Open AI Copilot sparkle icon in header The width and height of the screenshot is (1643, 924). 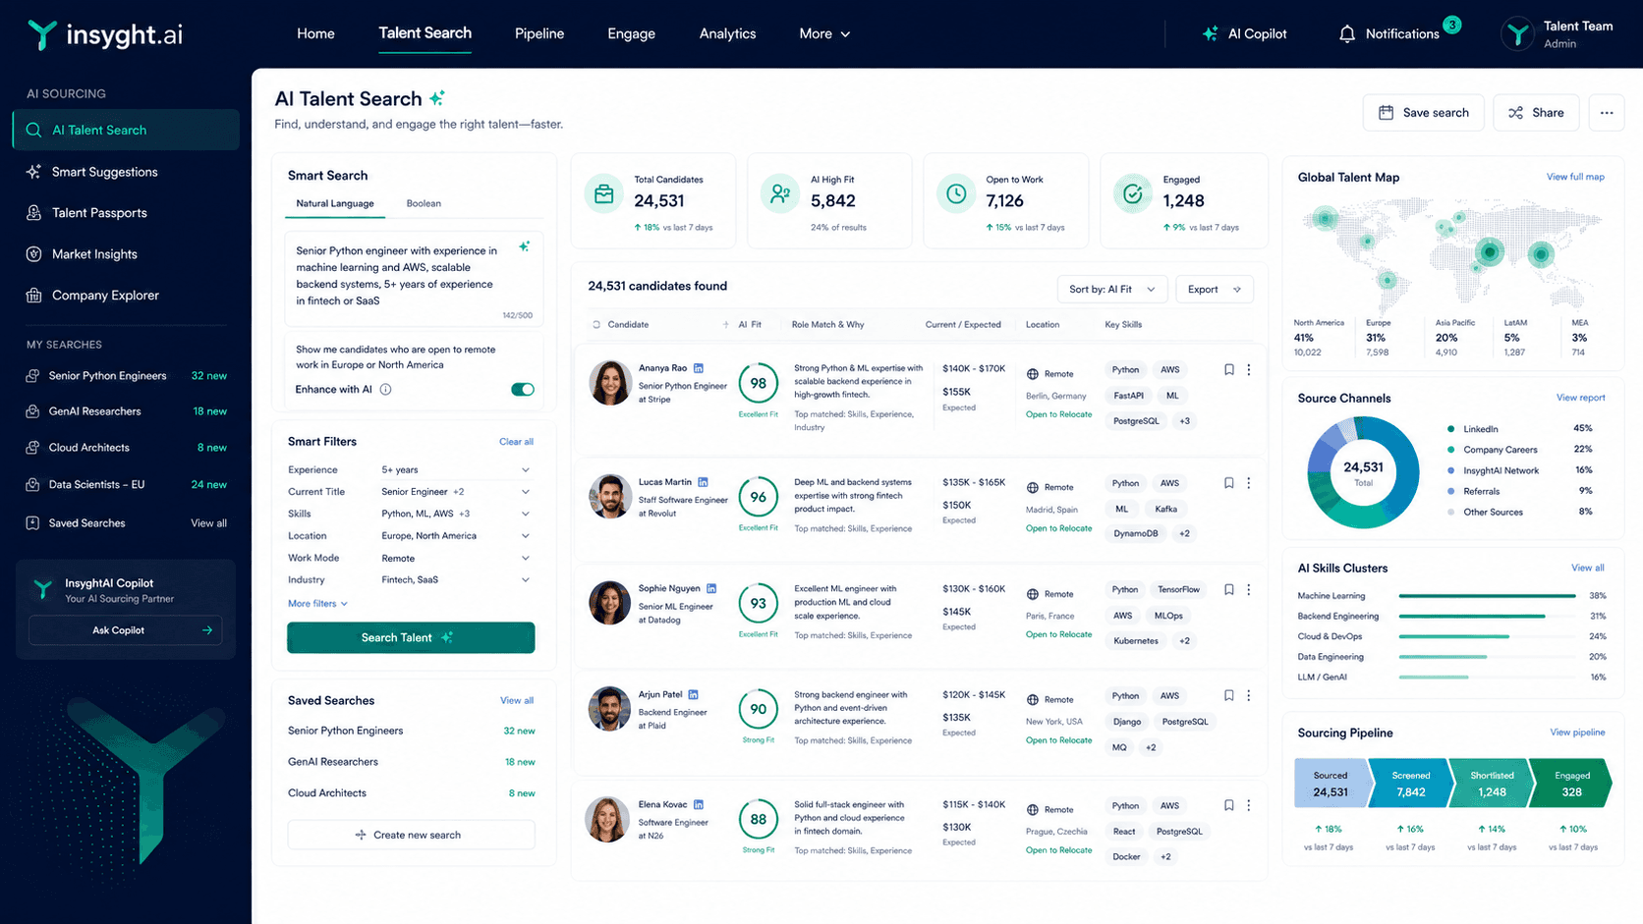pyautogui.click(x=1211, y=33)
